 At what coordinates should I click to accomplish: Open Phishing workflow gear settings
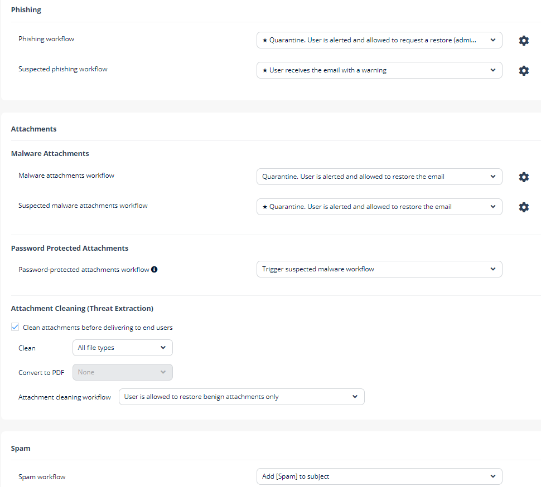pos(523,40)
